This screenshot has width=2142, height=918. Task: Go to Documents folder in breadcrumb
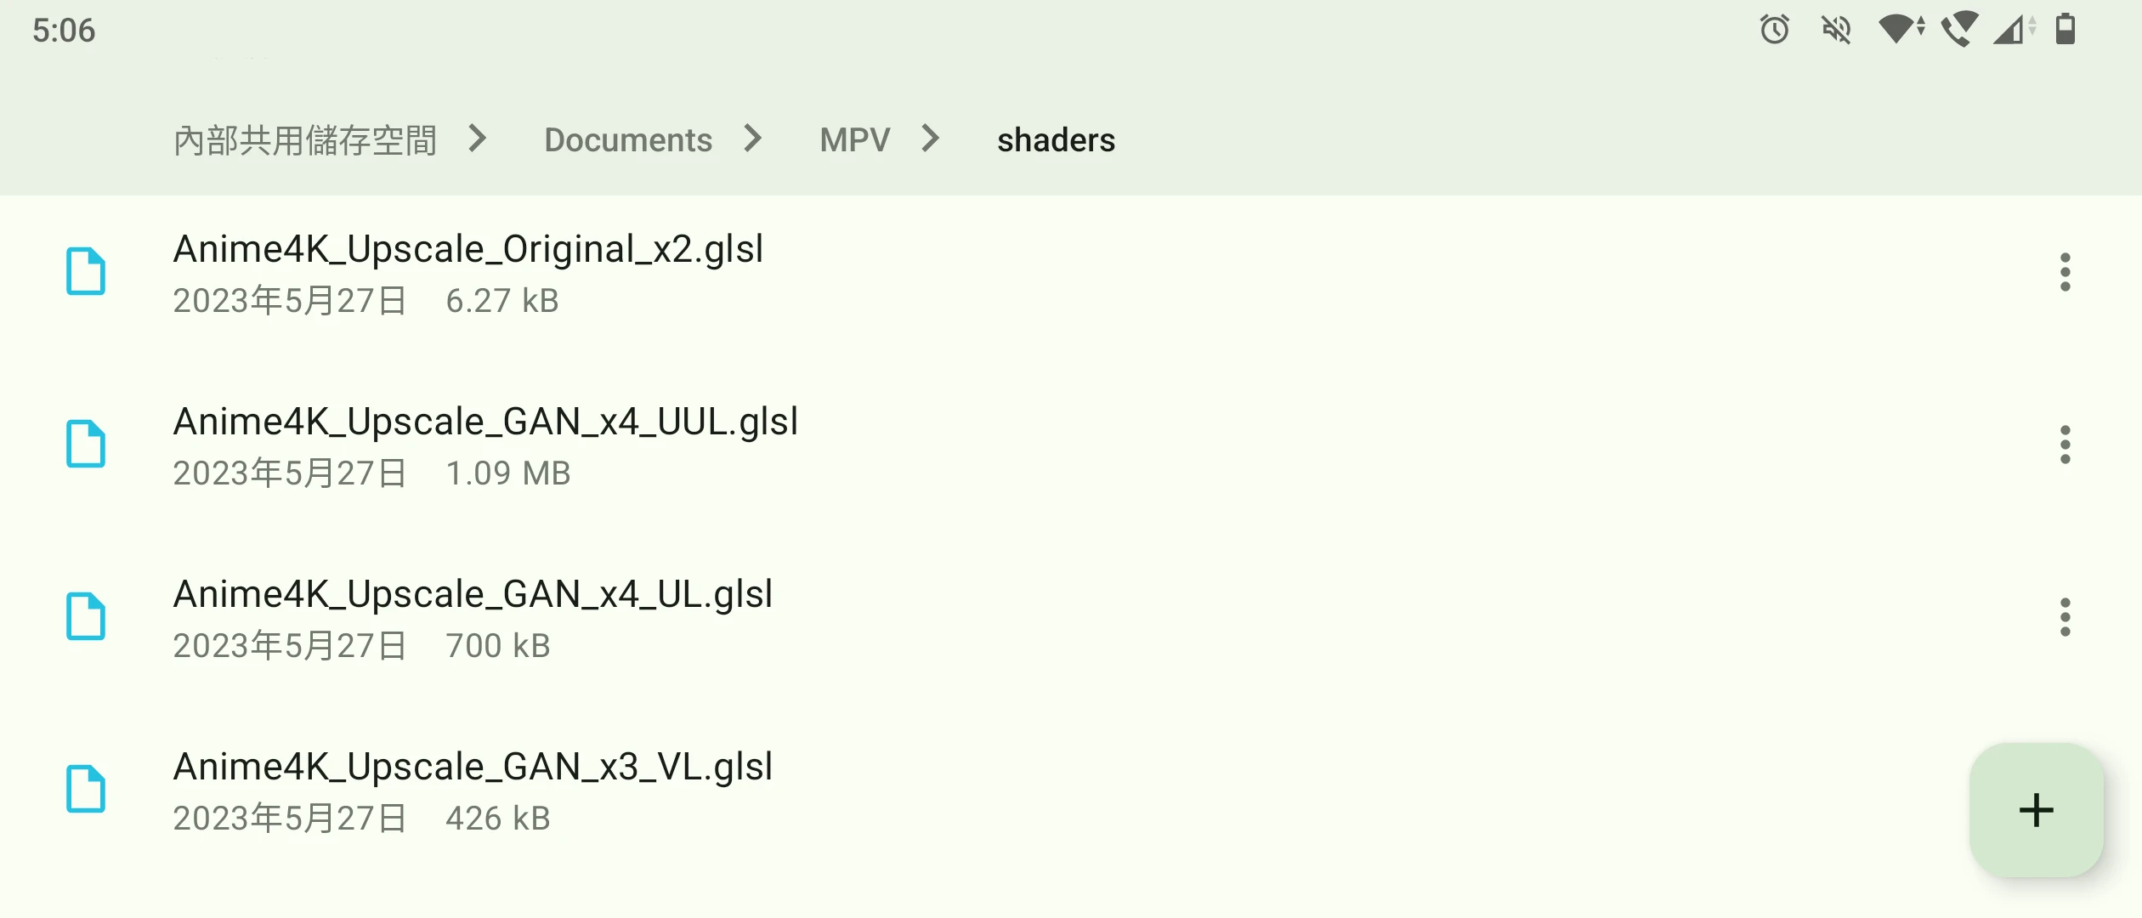tap(628, 140)
